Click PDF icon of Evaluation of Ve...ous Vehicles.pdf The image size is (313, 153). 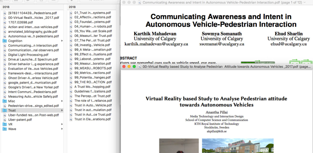coord(5,69)
